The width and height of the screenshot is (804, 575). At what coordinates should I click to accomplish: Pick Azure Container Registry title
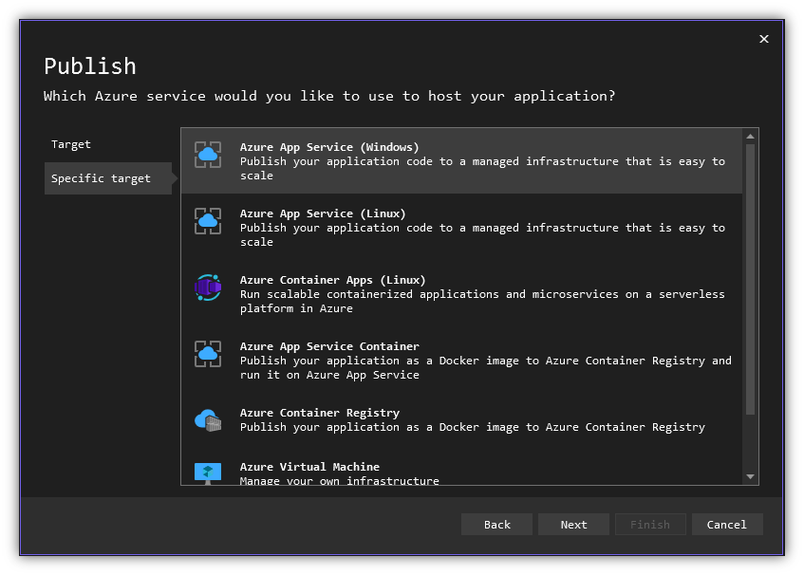320,413
